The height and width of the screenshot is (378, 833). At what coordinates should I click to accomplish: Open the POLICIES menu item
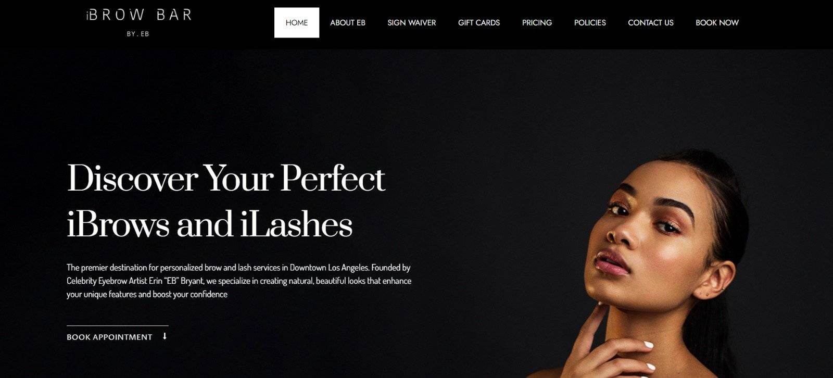pyautogui.click(x=590, y=22)
